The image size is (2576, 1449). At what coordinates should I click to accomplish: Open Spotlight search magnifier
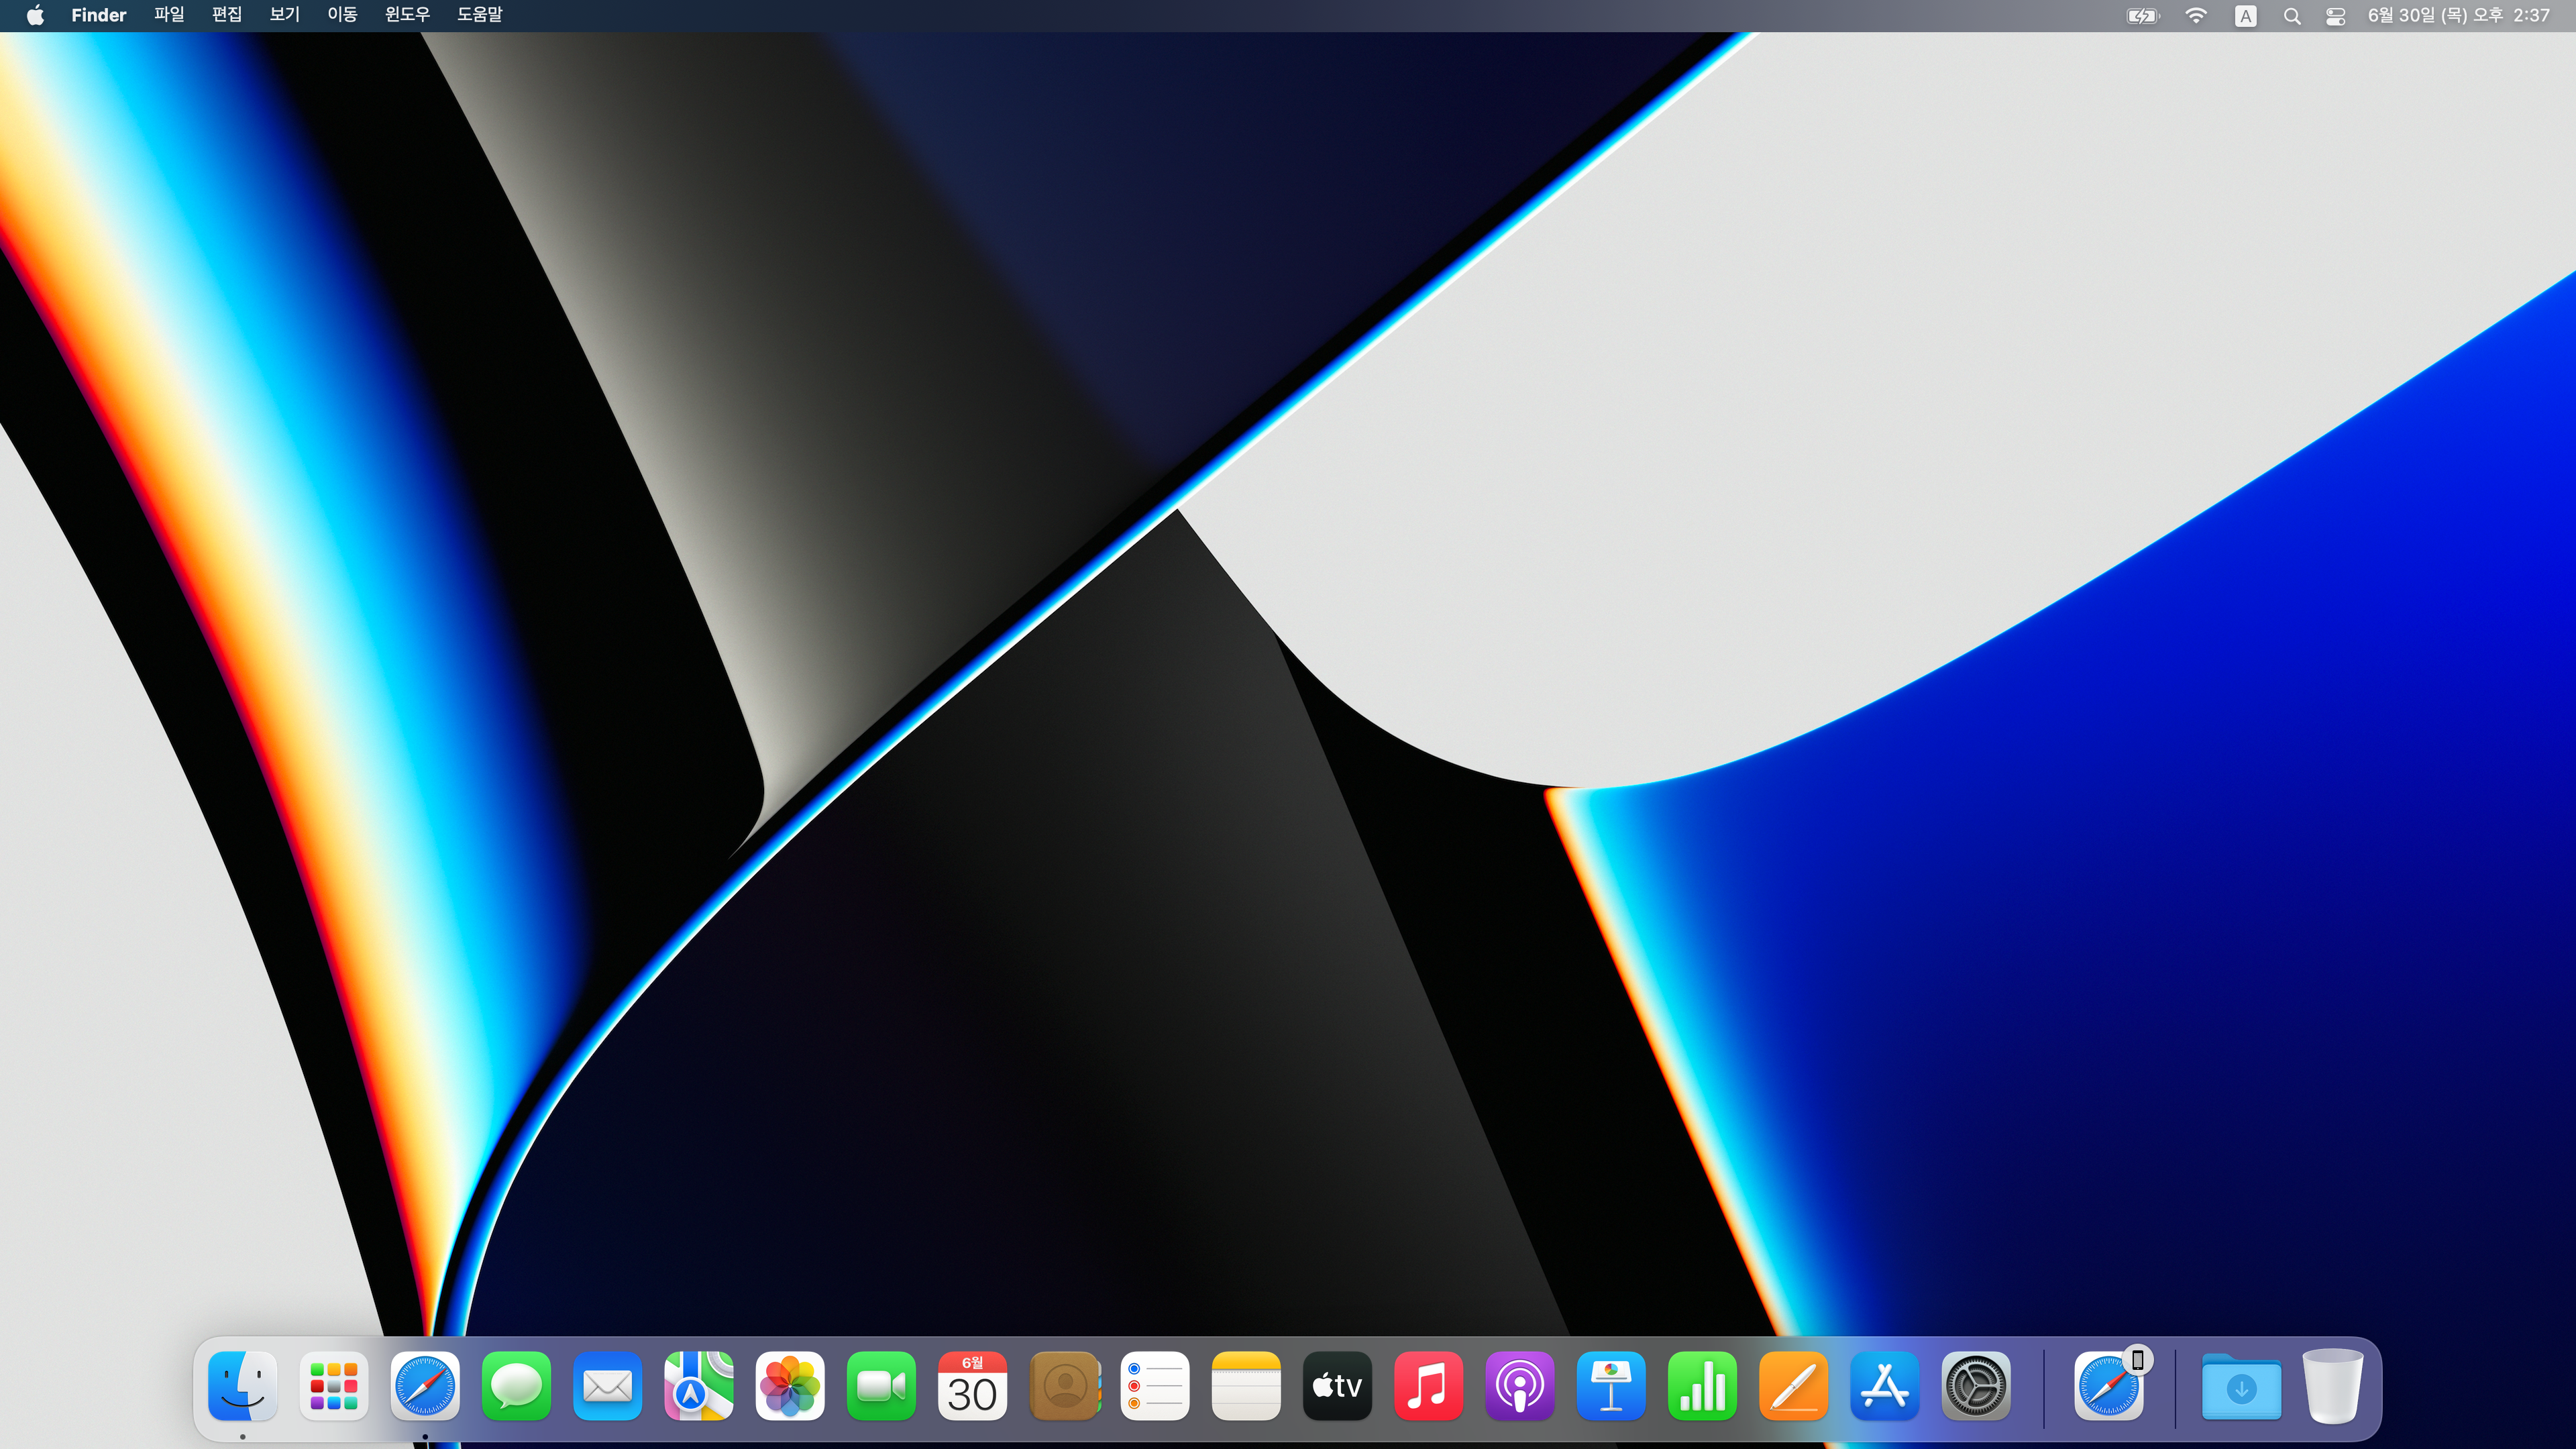click(2291, 16)
